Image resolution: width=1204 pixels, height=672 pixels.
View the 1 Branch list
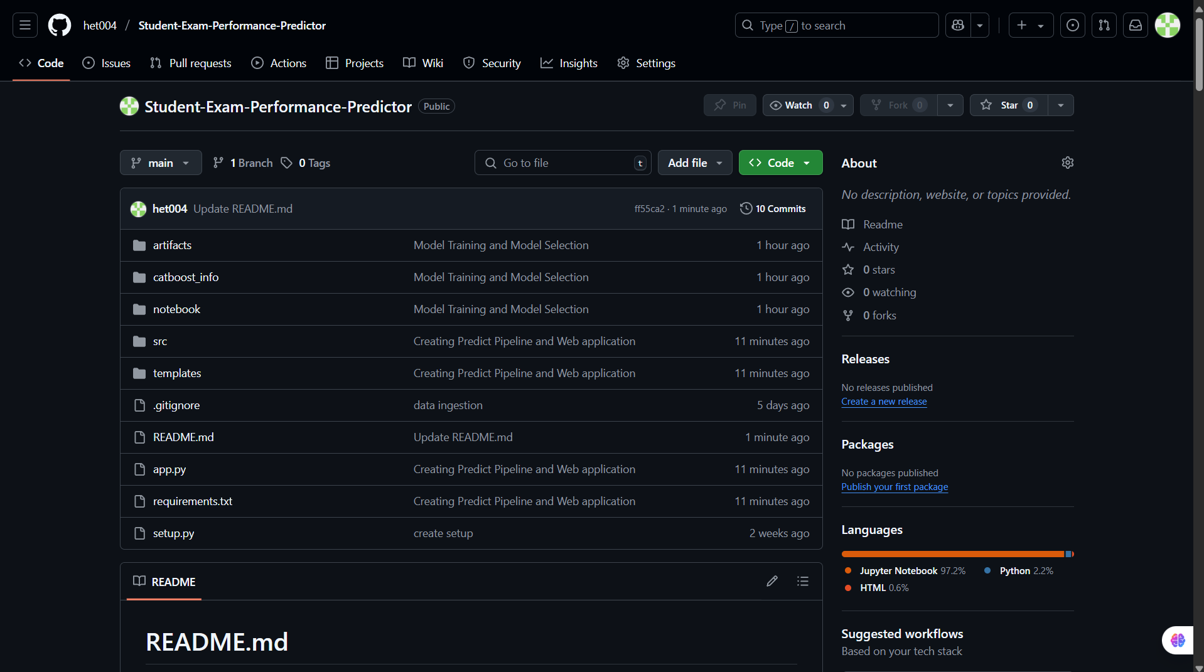[x=243, y=163]
